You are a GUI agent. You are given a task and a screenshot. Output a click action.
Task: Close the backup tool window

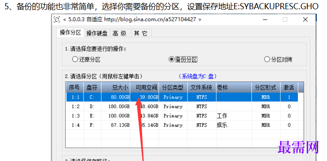305,19
